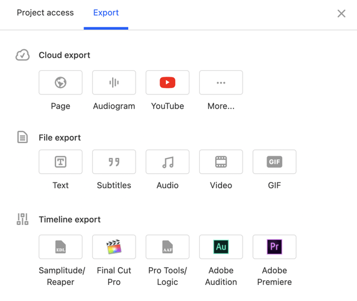Select the Samplitude/Reaper EDL export

tap(61, 247)
